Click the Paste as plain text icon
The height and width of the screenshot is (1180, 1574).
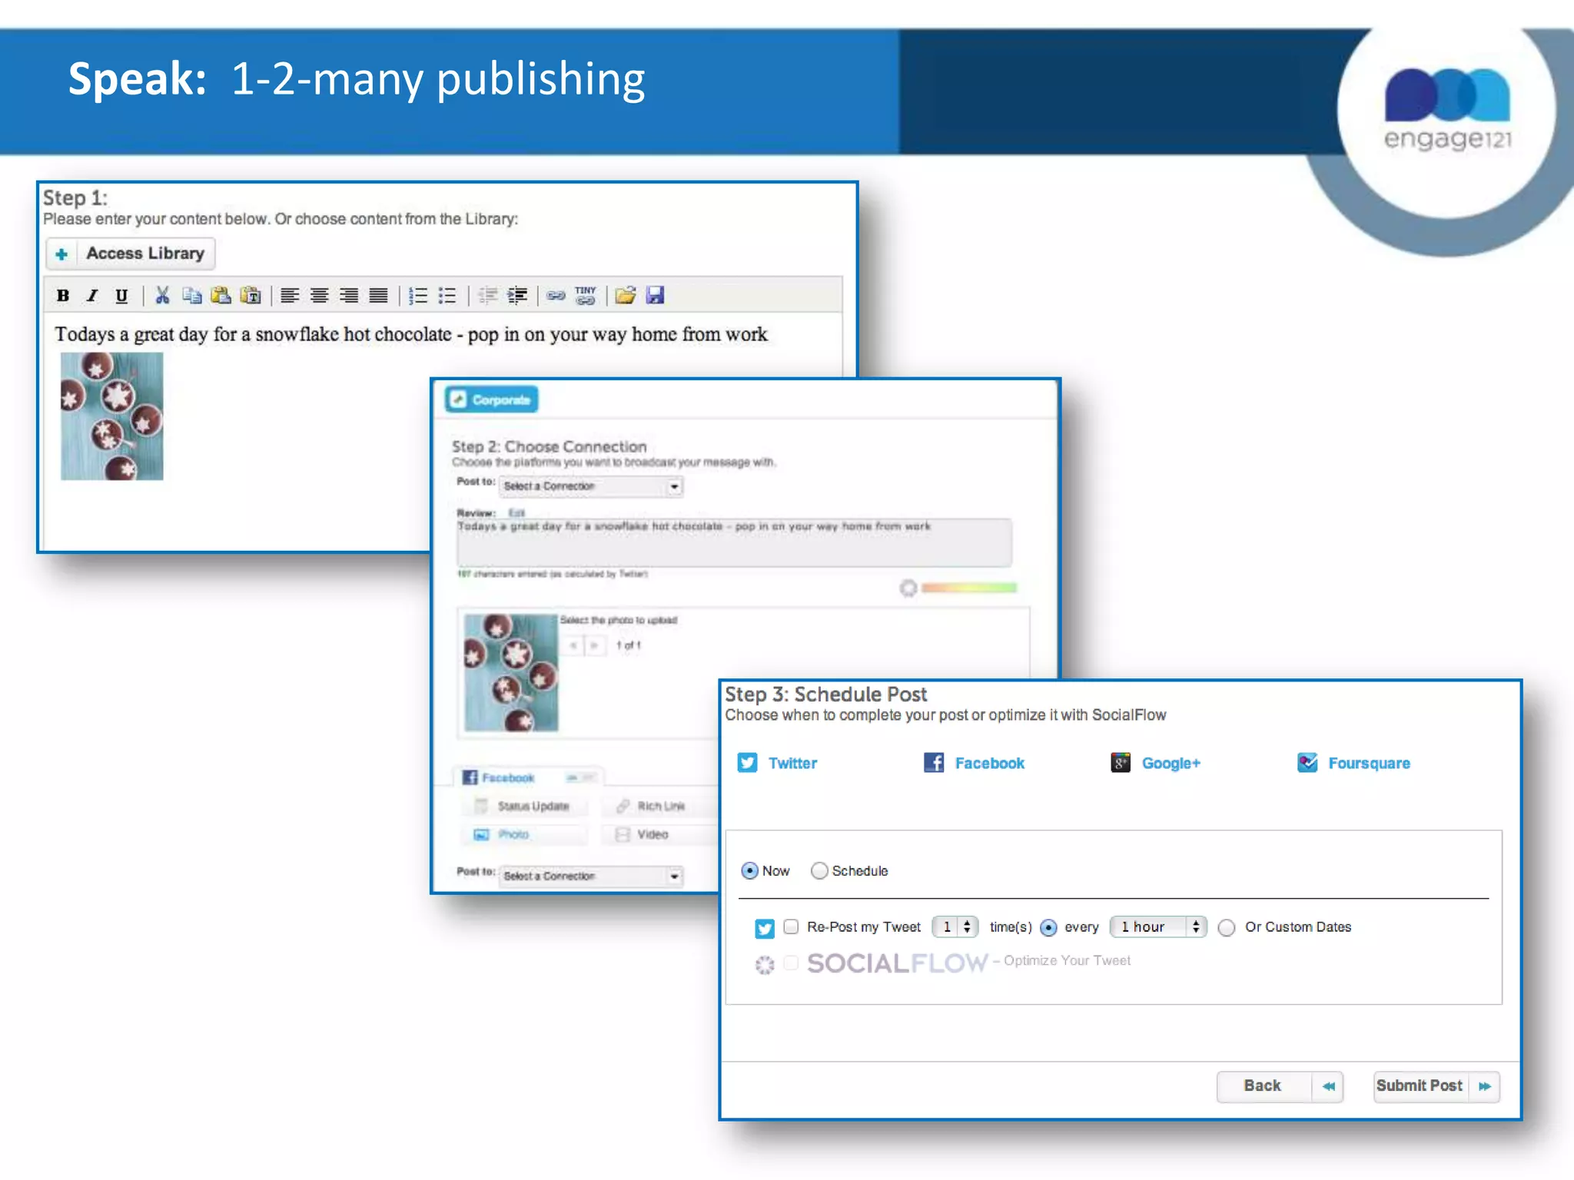[251, 296]
